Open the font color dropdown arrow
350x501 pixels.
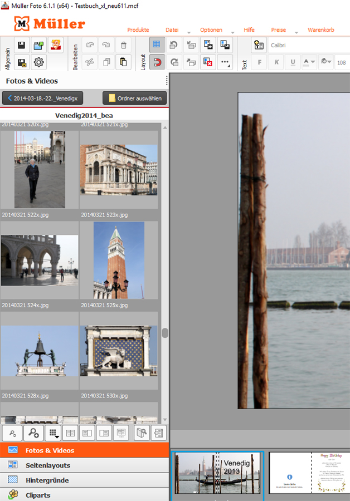pos(313,62)
